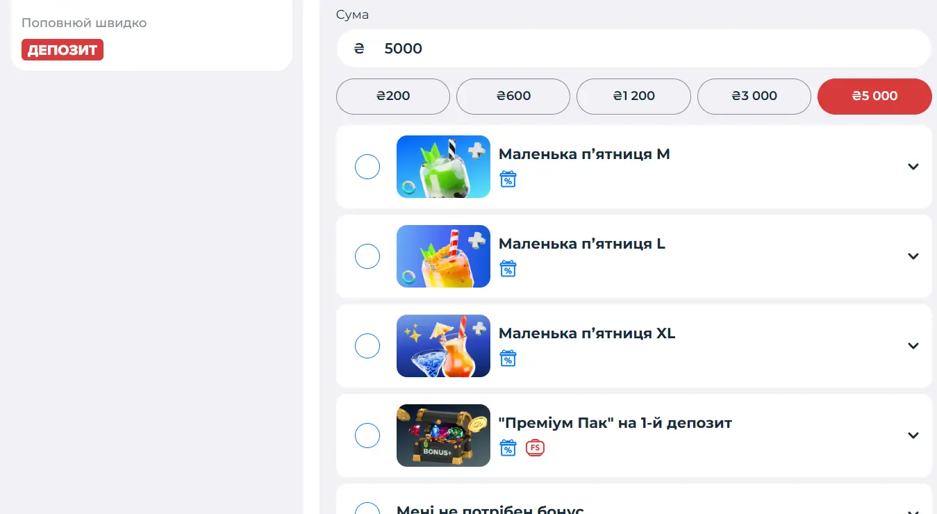Choose the Преміум Пак first deposit radio
Image resolution: width=937 pixels, height=514 pixels.
click(367, 436)
